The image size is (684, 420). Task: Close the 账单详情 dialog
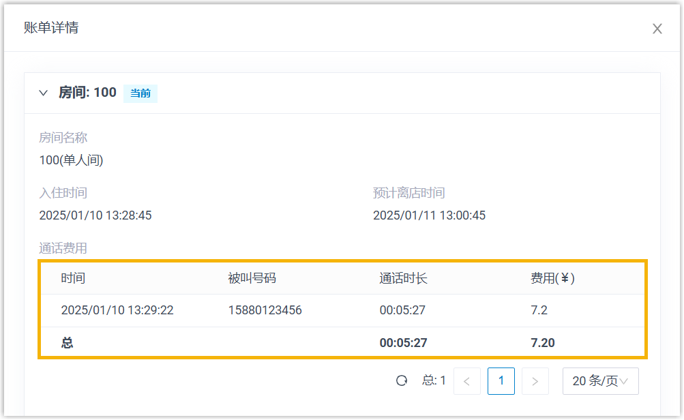[x=657, y=29]
